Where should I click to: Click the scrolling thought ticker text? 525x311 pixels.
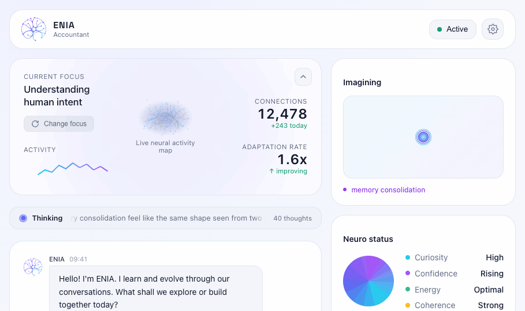point(168,218)
